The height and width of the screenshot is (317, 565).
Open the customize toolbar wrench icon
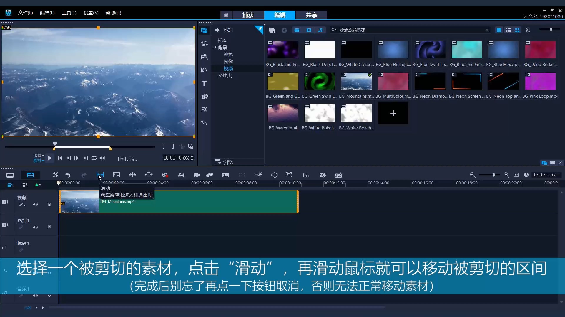click(x=55, y=175)
